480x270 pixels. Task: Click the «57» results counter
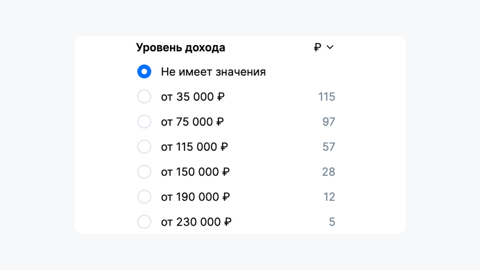pos(330,146)
